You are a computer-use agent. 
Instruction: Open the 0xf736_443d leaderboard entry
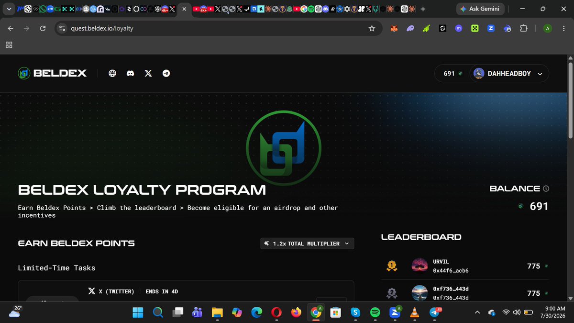[x=465, y=293]
